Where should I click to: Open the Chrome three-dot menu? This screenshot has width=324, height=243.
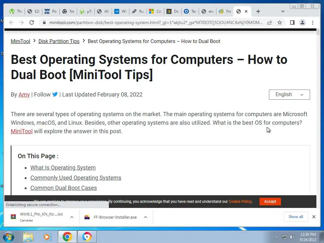point(313,22)
